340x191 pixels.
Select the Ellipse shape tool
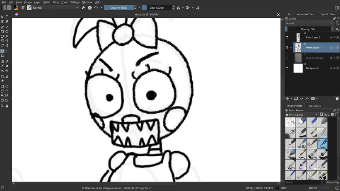(x=7, y=32)
